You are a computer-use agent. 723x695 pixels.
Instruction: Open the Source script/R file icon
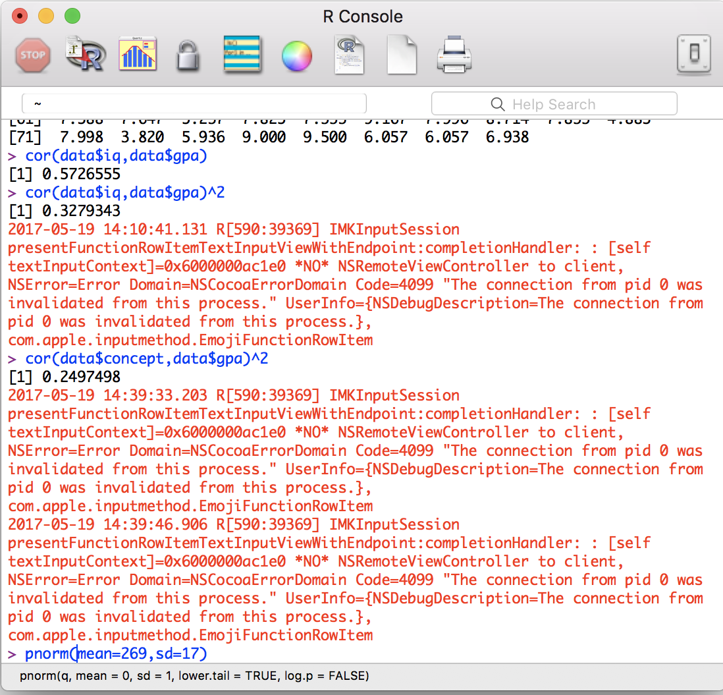tap(86, 54)
